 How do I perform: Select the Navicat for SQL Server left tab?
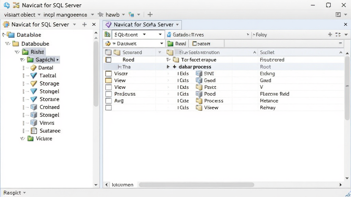pos(40,25)
